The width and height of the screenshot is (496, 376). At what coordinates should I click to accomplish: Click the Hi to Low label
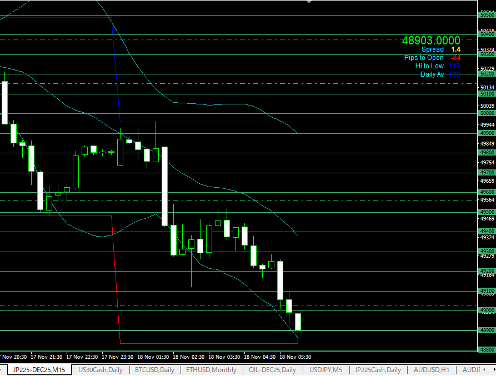429,66
